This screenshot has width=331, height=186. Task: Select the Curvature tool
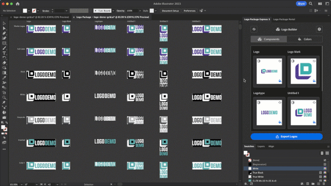(x=4, y=38)
